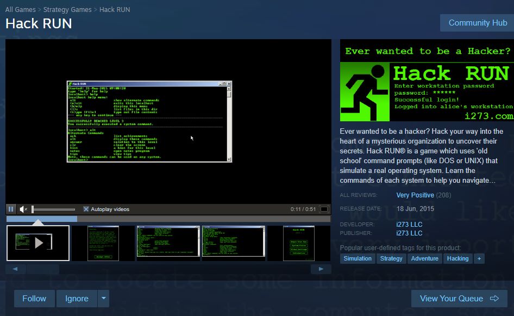
Task: Click the thumbnail strip right arrow
Action: pyautogui.click(x=321, y=269)
